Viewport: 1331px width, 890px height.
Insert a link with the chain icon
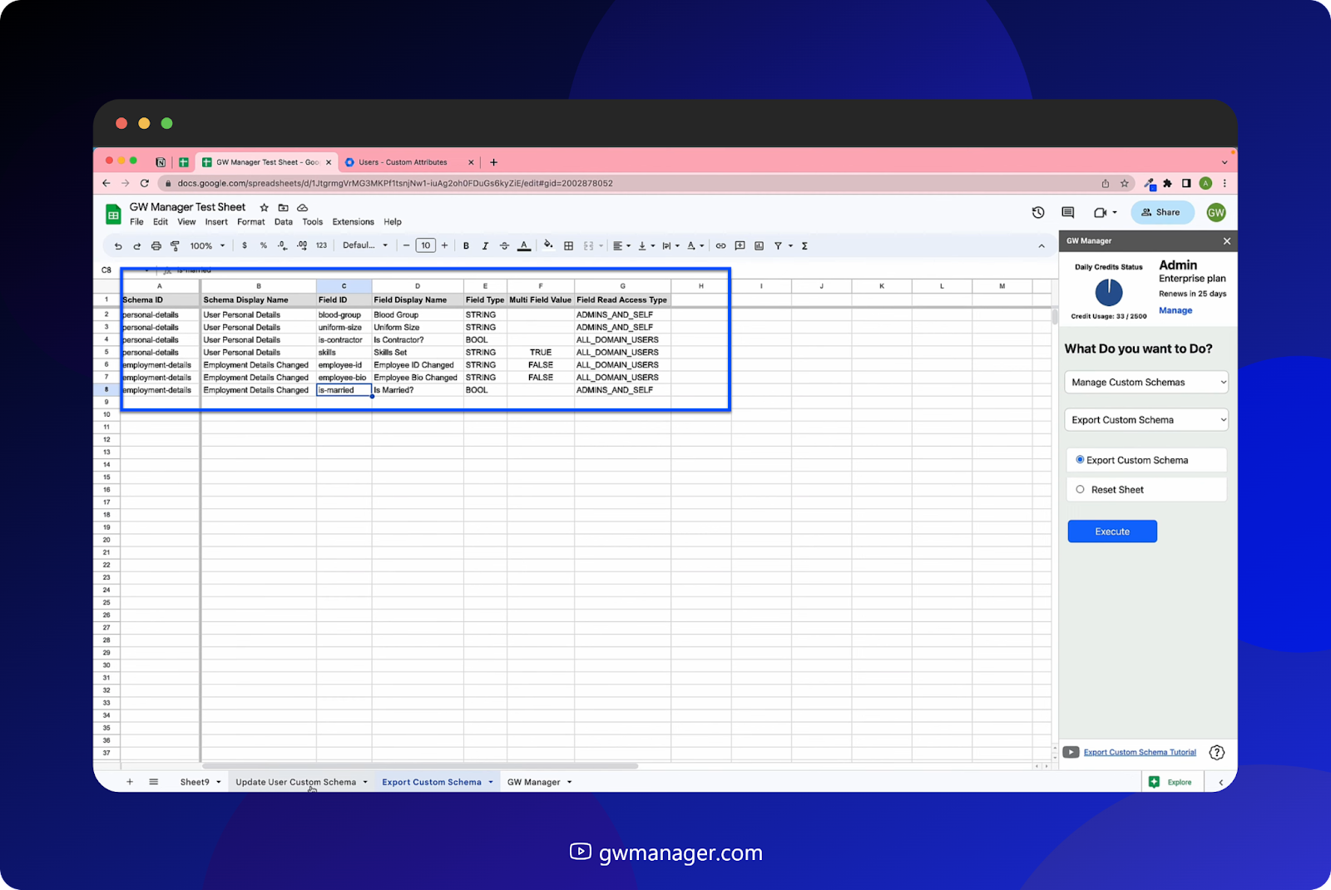point(720,246)
